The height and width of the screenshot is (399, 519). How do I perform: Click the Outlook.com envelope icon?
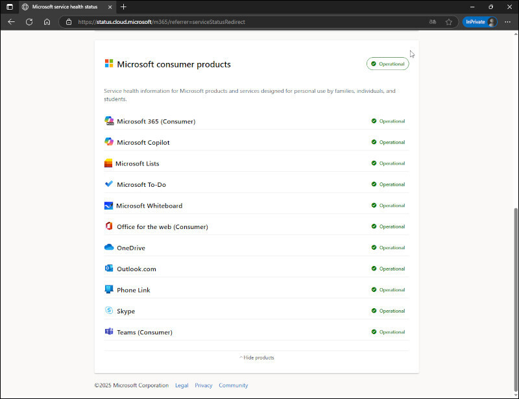pos(109,268)
